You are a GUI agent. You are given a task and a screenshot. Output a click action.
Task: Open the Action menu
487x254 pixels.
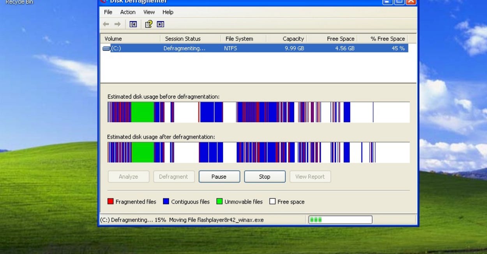(128, 12)
